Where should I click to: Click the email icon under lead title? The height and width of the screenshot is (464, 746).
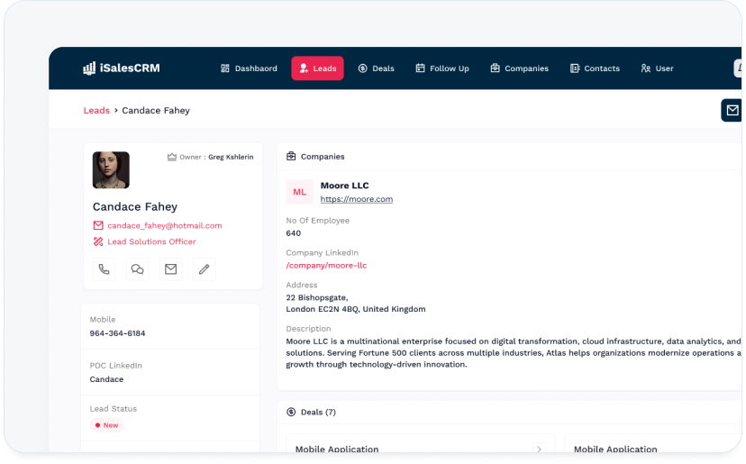pos(170,268)
